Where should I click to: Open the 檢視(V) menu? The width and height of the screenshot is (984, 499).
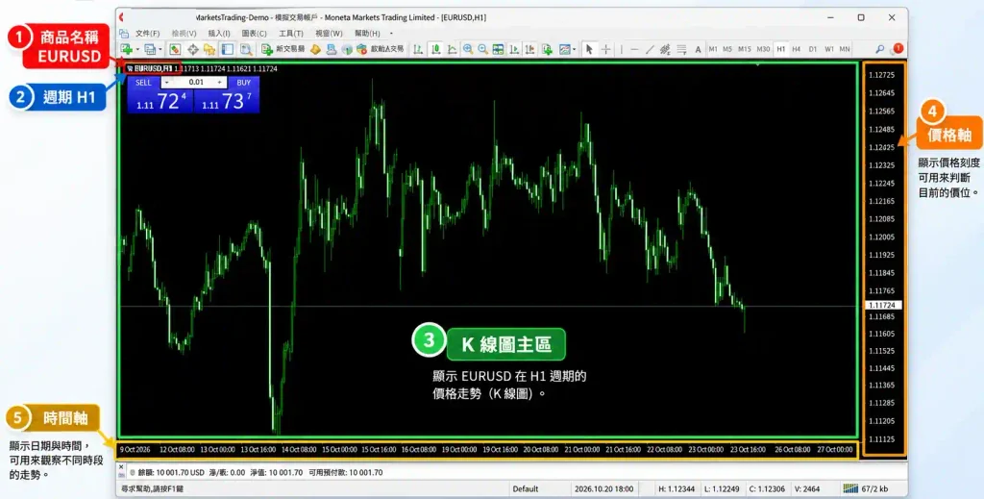click(184, 34)
